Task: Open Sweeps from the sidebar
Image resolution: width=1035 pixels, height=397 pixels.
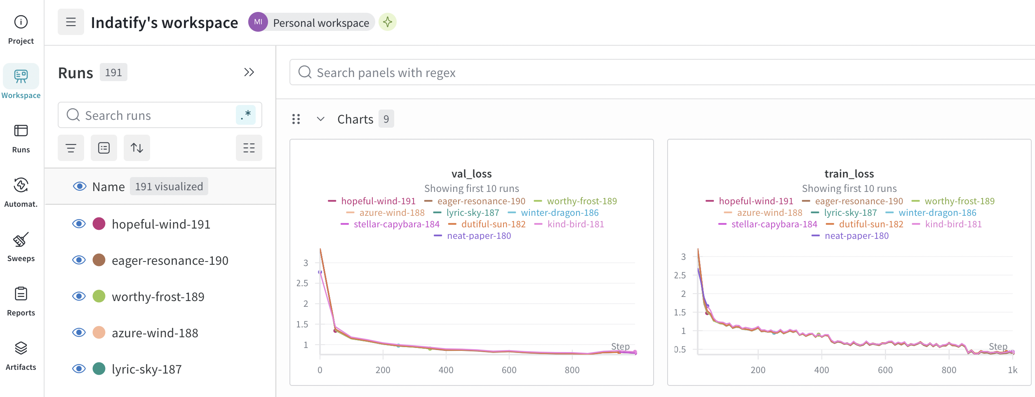Action: [21, 246]
